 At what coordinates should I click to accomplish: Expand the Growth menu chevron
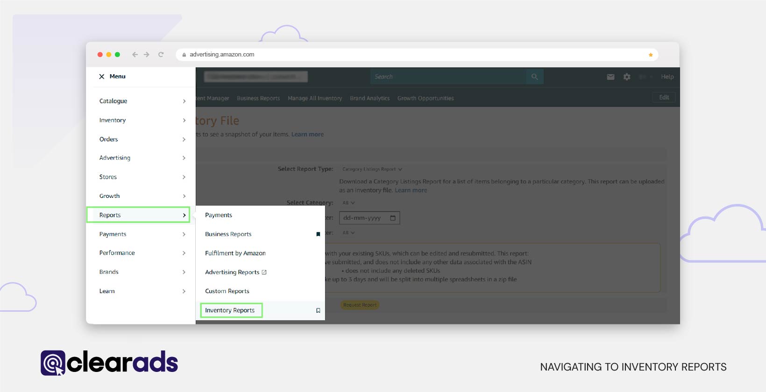[184, 196]
